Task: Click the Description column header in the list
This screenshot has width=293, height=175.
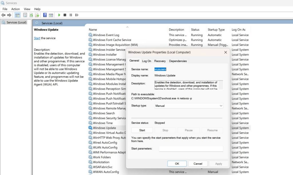Action: 176,29
